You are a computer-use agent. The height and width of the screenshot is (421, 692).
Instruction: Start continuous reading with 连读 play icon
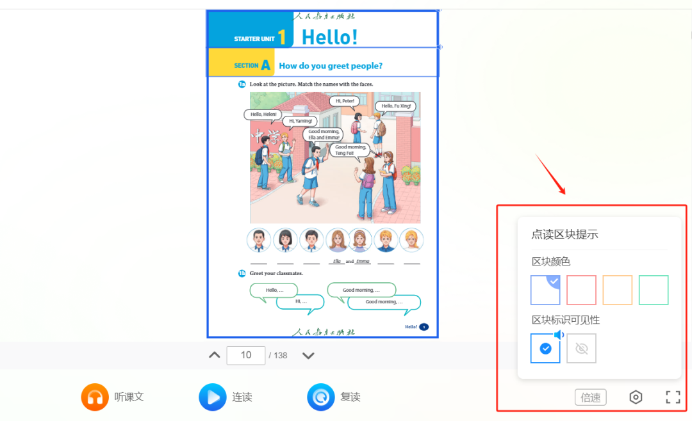[213, 397]
